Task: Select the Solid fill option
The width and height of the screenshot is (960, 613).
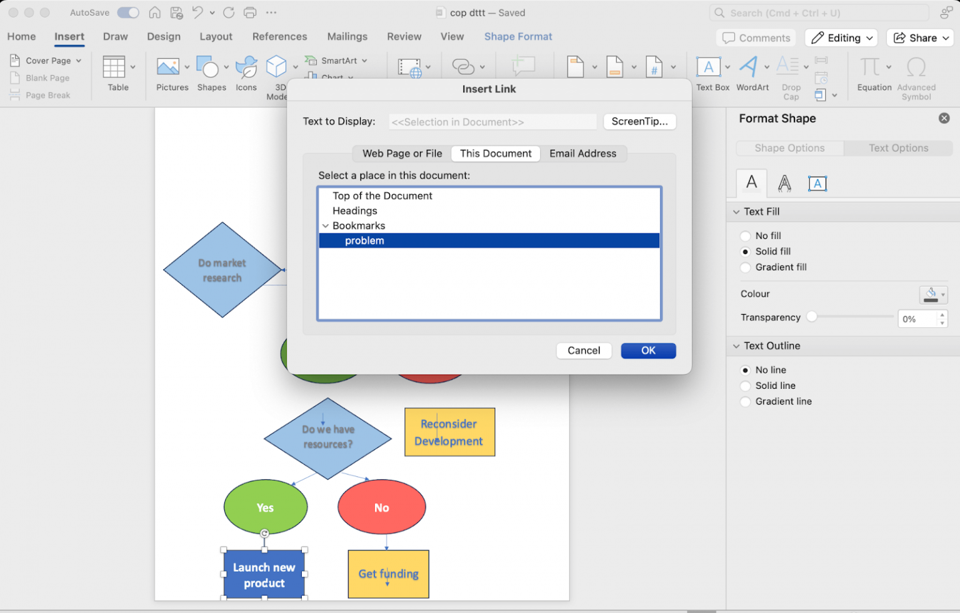Action: [745, 252]
